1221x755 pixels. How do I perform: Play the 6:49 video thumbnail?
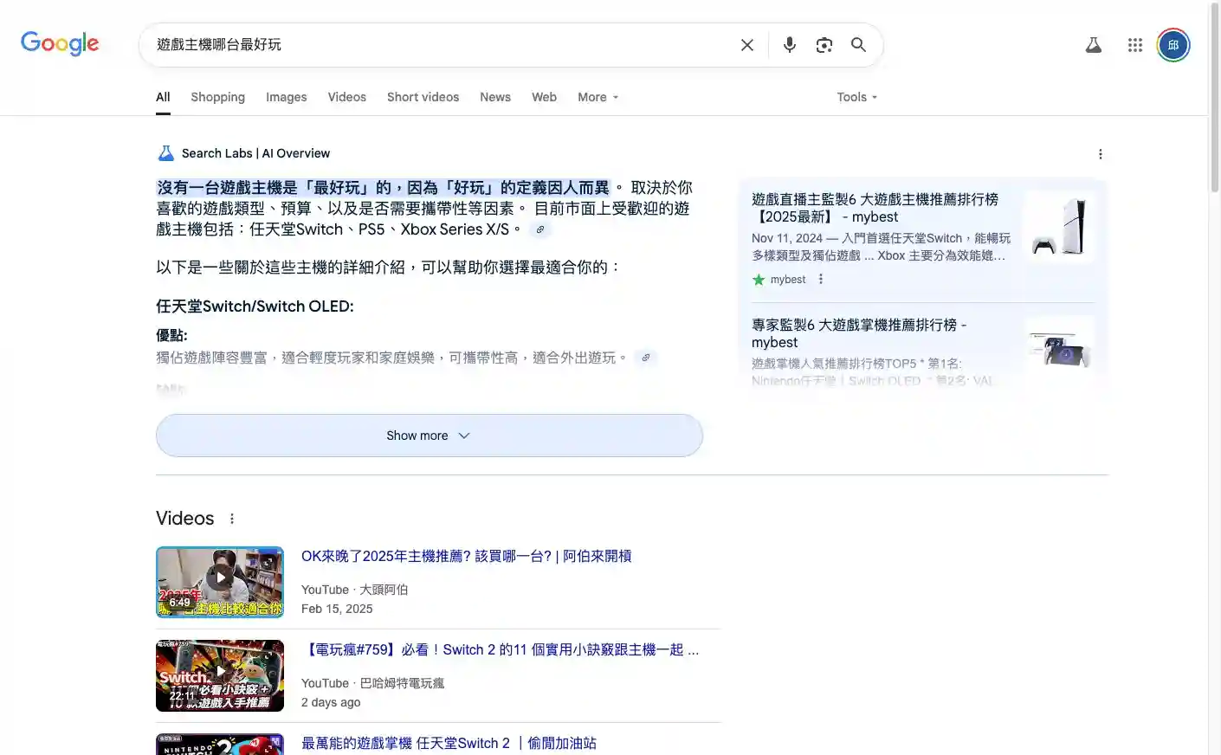[x=220, y=582]
